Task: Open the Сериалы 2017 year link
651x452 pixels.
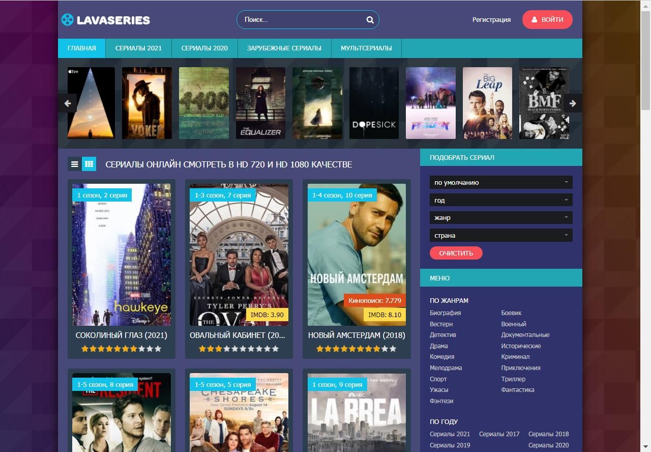Action: click(x=499, y=434)
